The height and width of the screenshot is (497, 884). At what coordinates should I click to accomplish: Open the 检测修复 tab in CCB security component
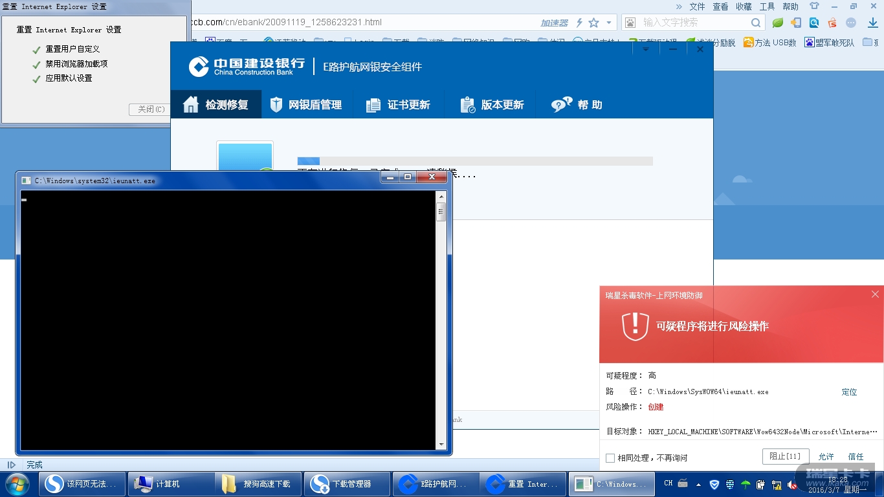pos(216,104)
